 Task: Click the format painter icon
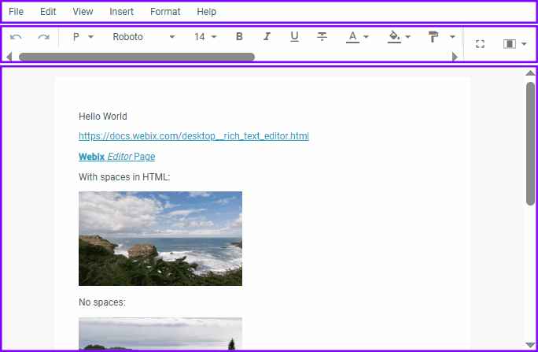pos(440,37)
